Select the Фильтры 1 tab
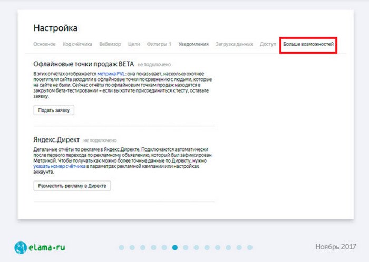Image resolution: width=369 pixels, height=262 pixels. 159,44
